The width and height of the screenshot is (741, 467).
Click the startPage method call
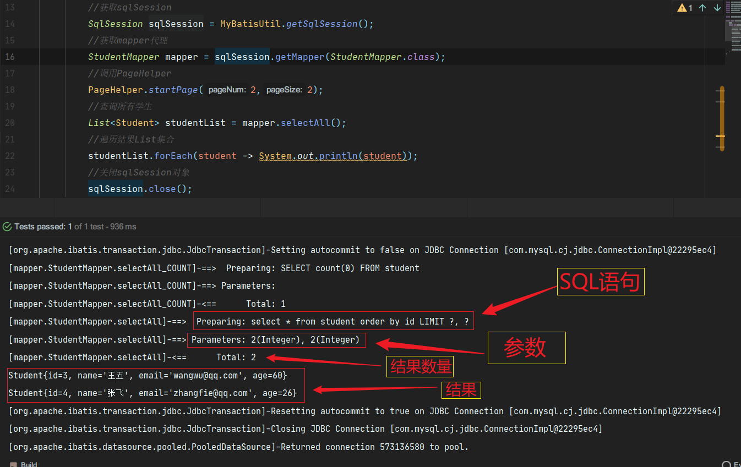tap(173, 90)
